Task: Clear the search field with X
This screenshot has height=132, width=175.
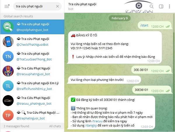Action: pyautogui.click(x=57, y=6)
